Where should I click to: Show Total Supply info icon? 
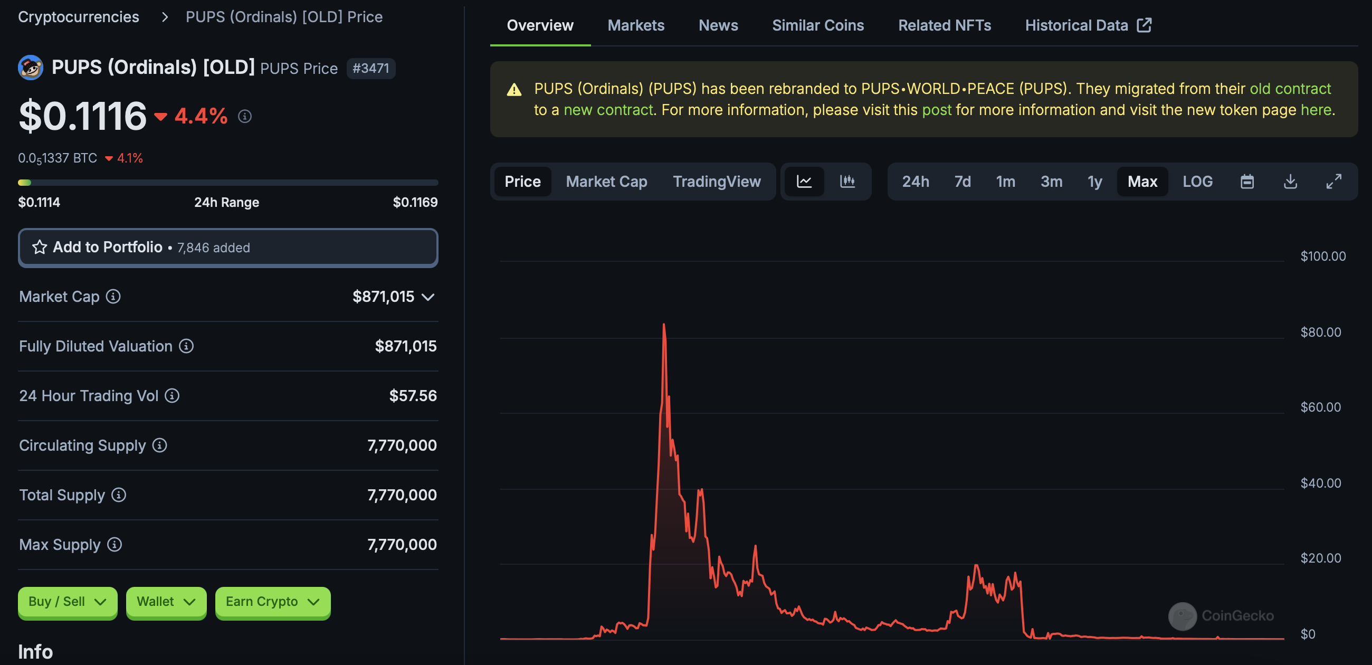[118, 495]
